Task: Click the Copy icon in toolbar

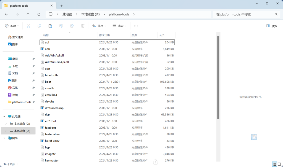Action: tap(39, 26)
